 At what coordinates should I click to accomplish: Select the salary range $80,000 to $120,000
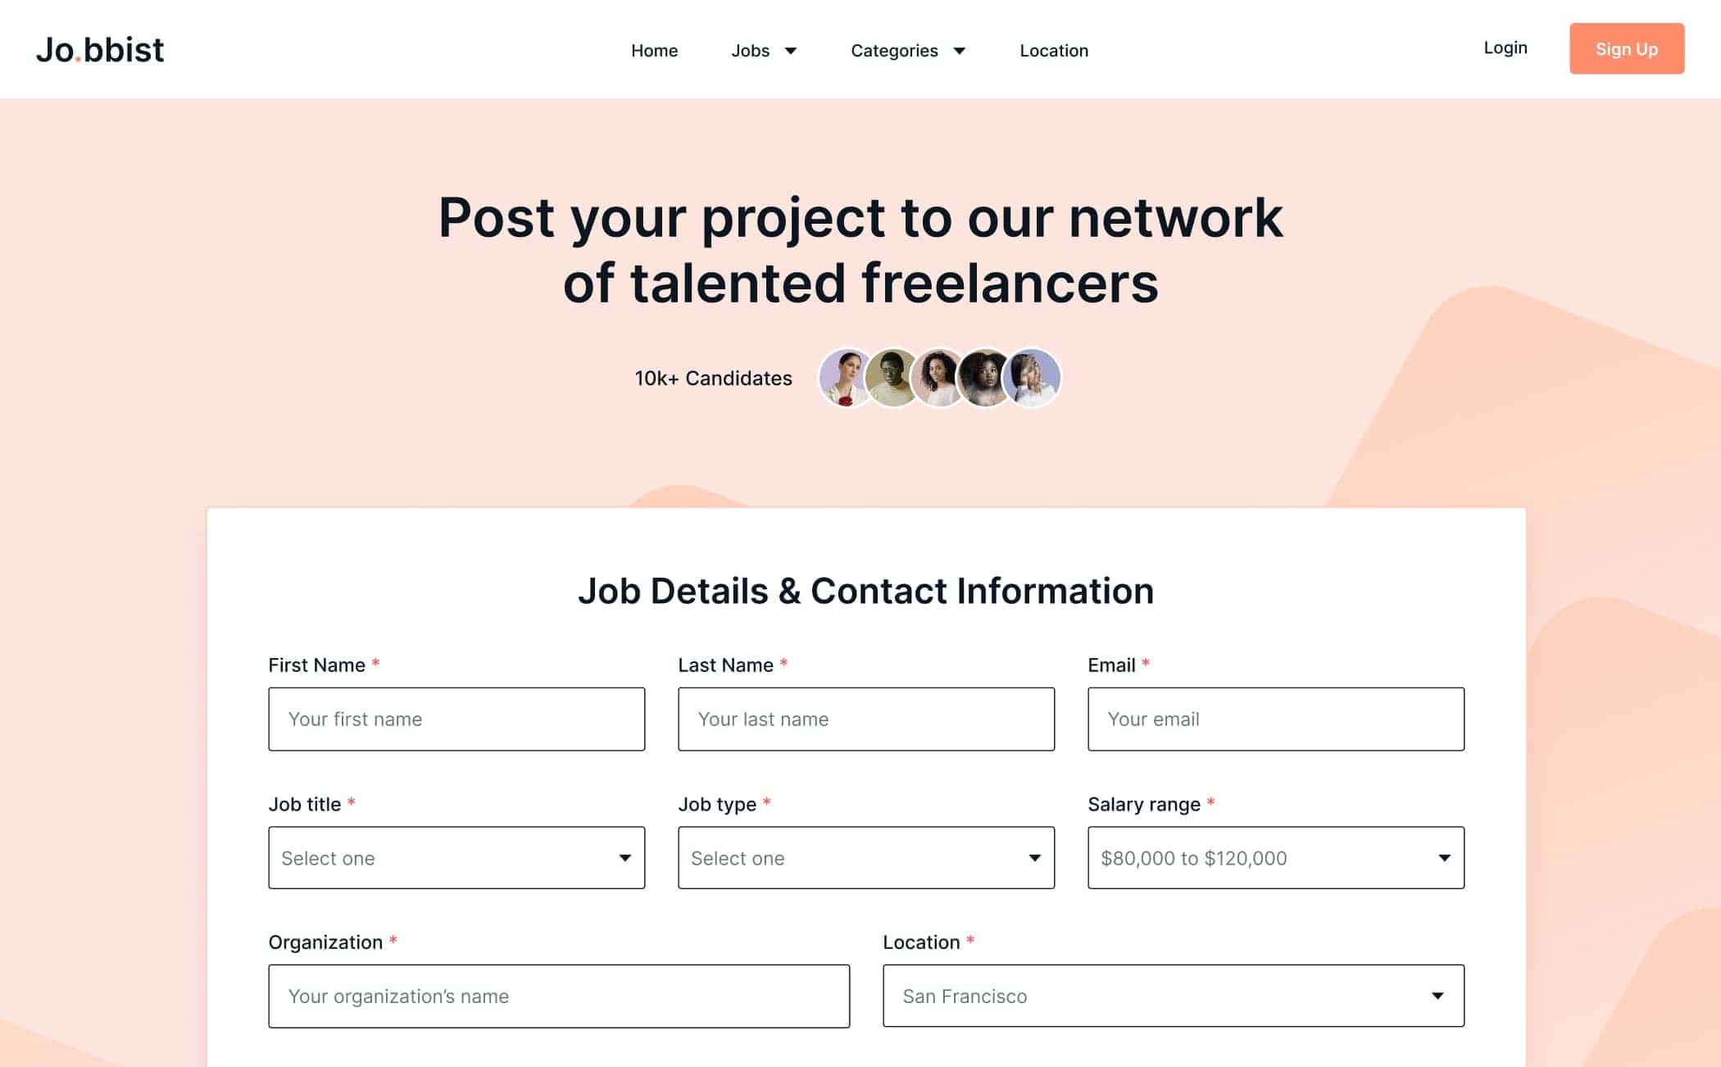pos(1275,858)
